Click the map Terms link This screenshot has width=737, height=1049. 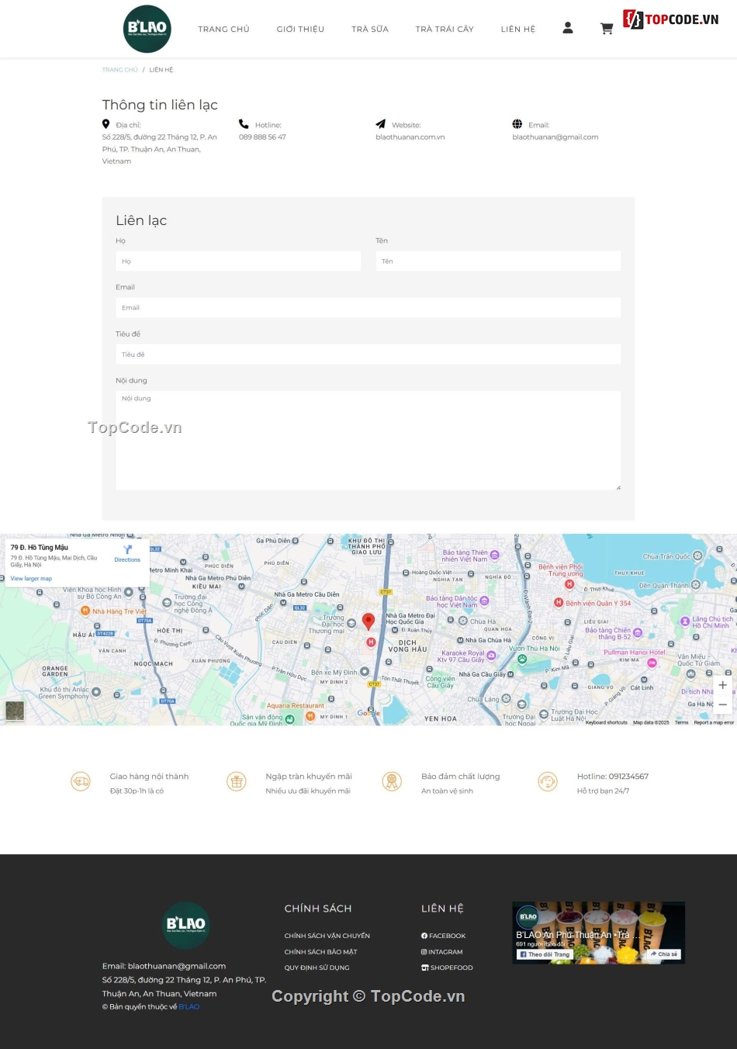coord(682,722)
